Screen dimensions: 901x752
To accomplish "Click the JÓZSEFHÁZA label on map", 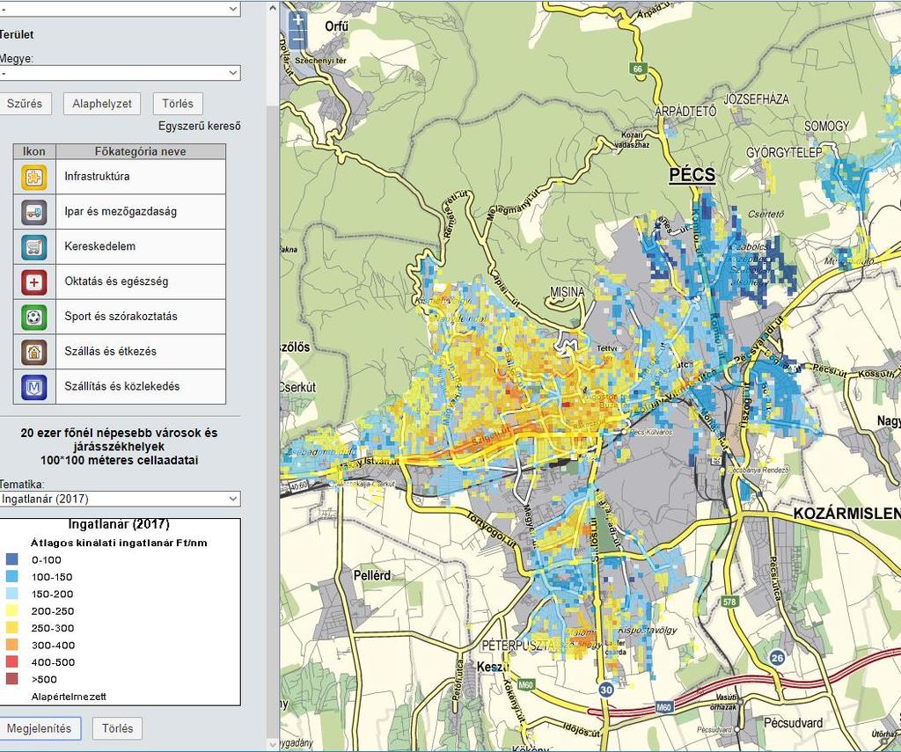I will [x=756, y=99].
